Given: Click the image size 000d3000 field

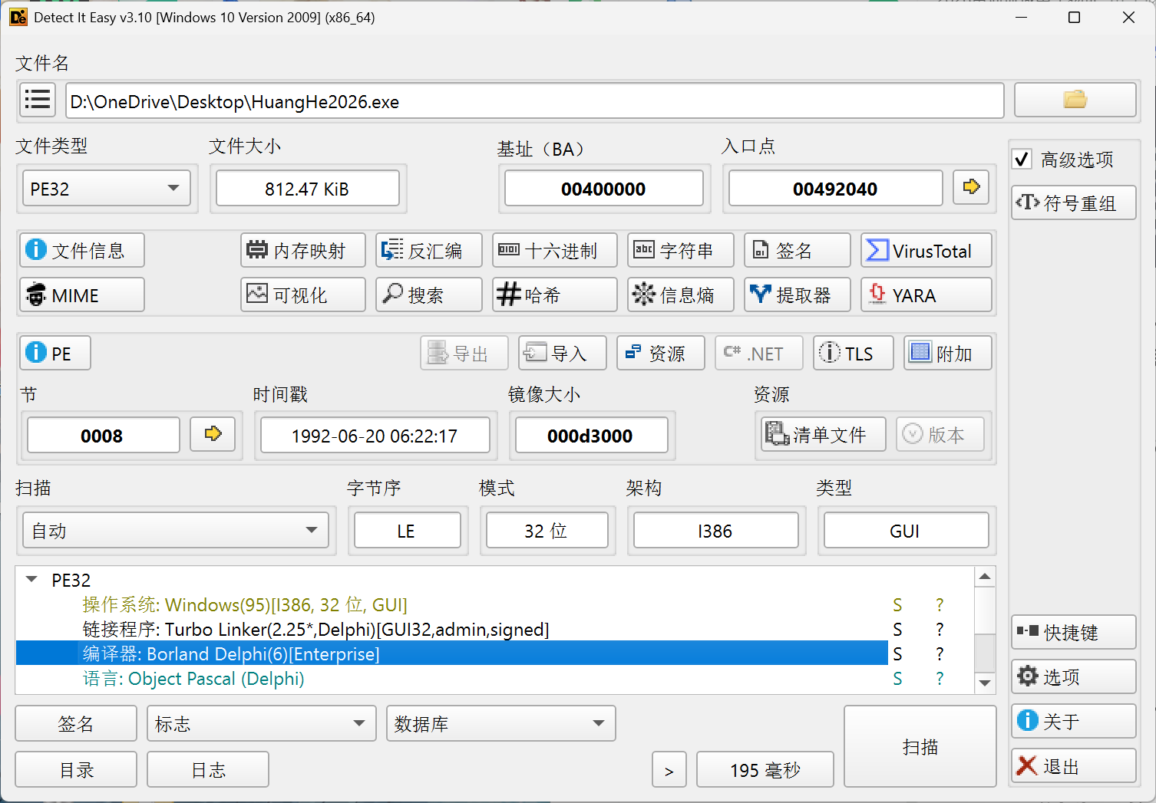Looking at the screenshot, I should pos(592,435).
